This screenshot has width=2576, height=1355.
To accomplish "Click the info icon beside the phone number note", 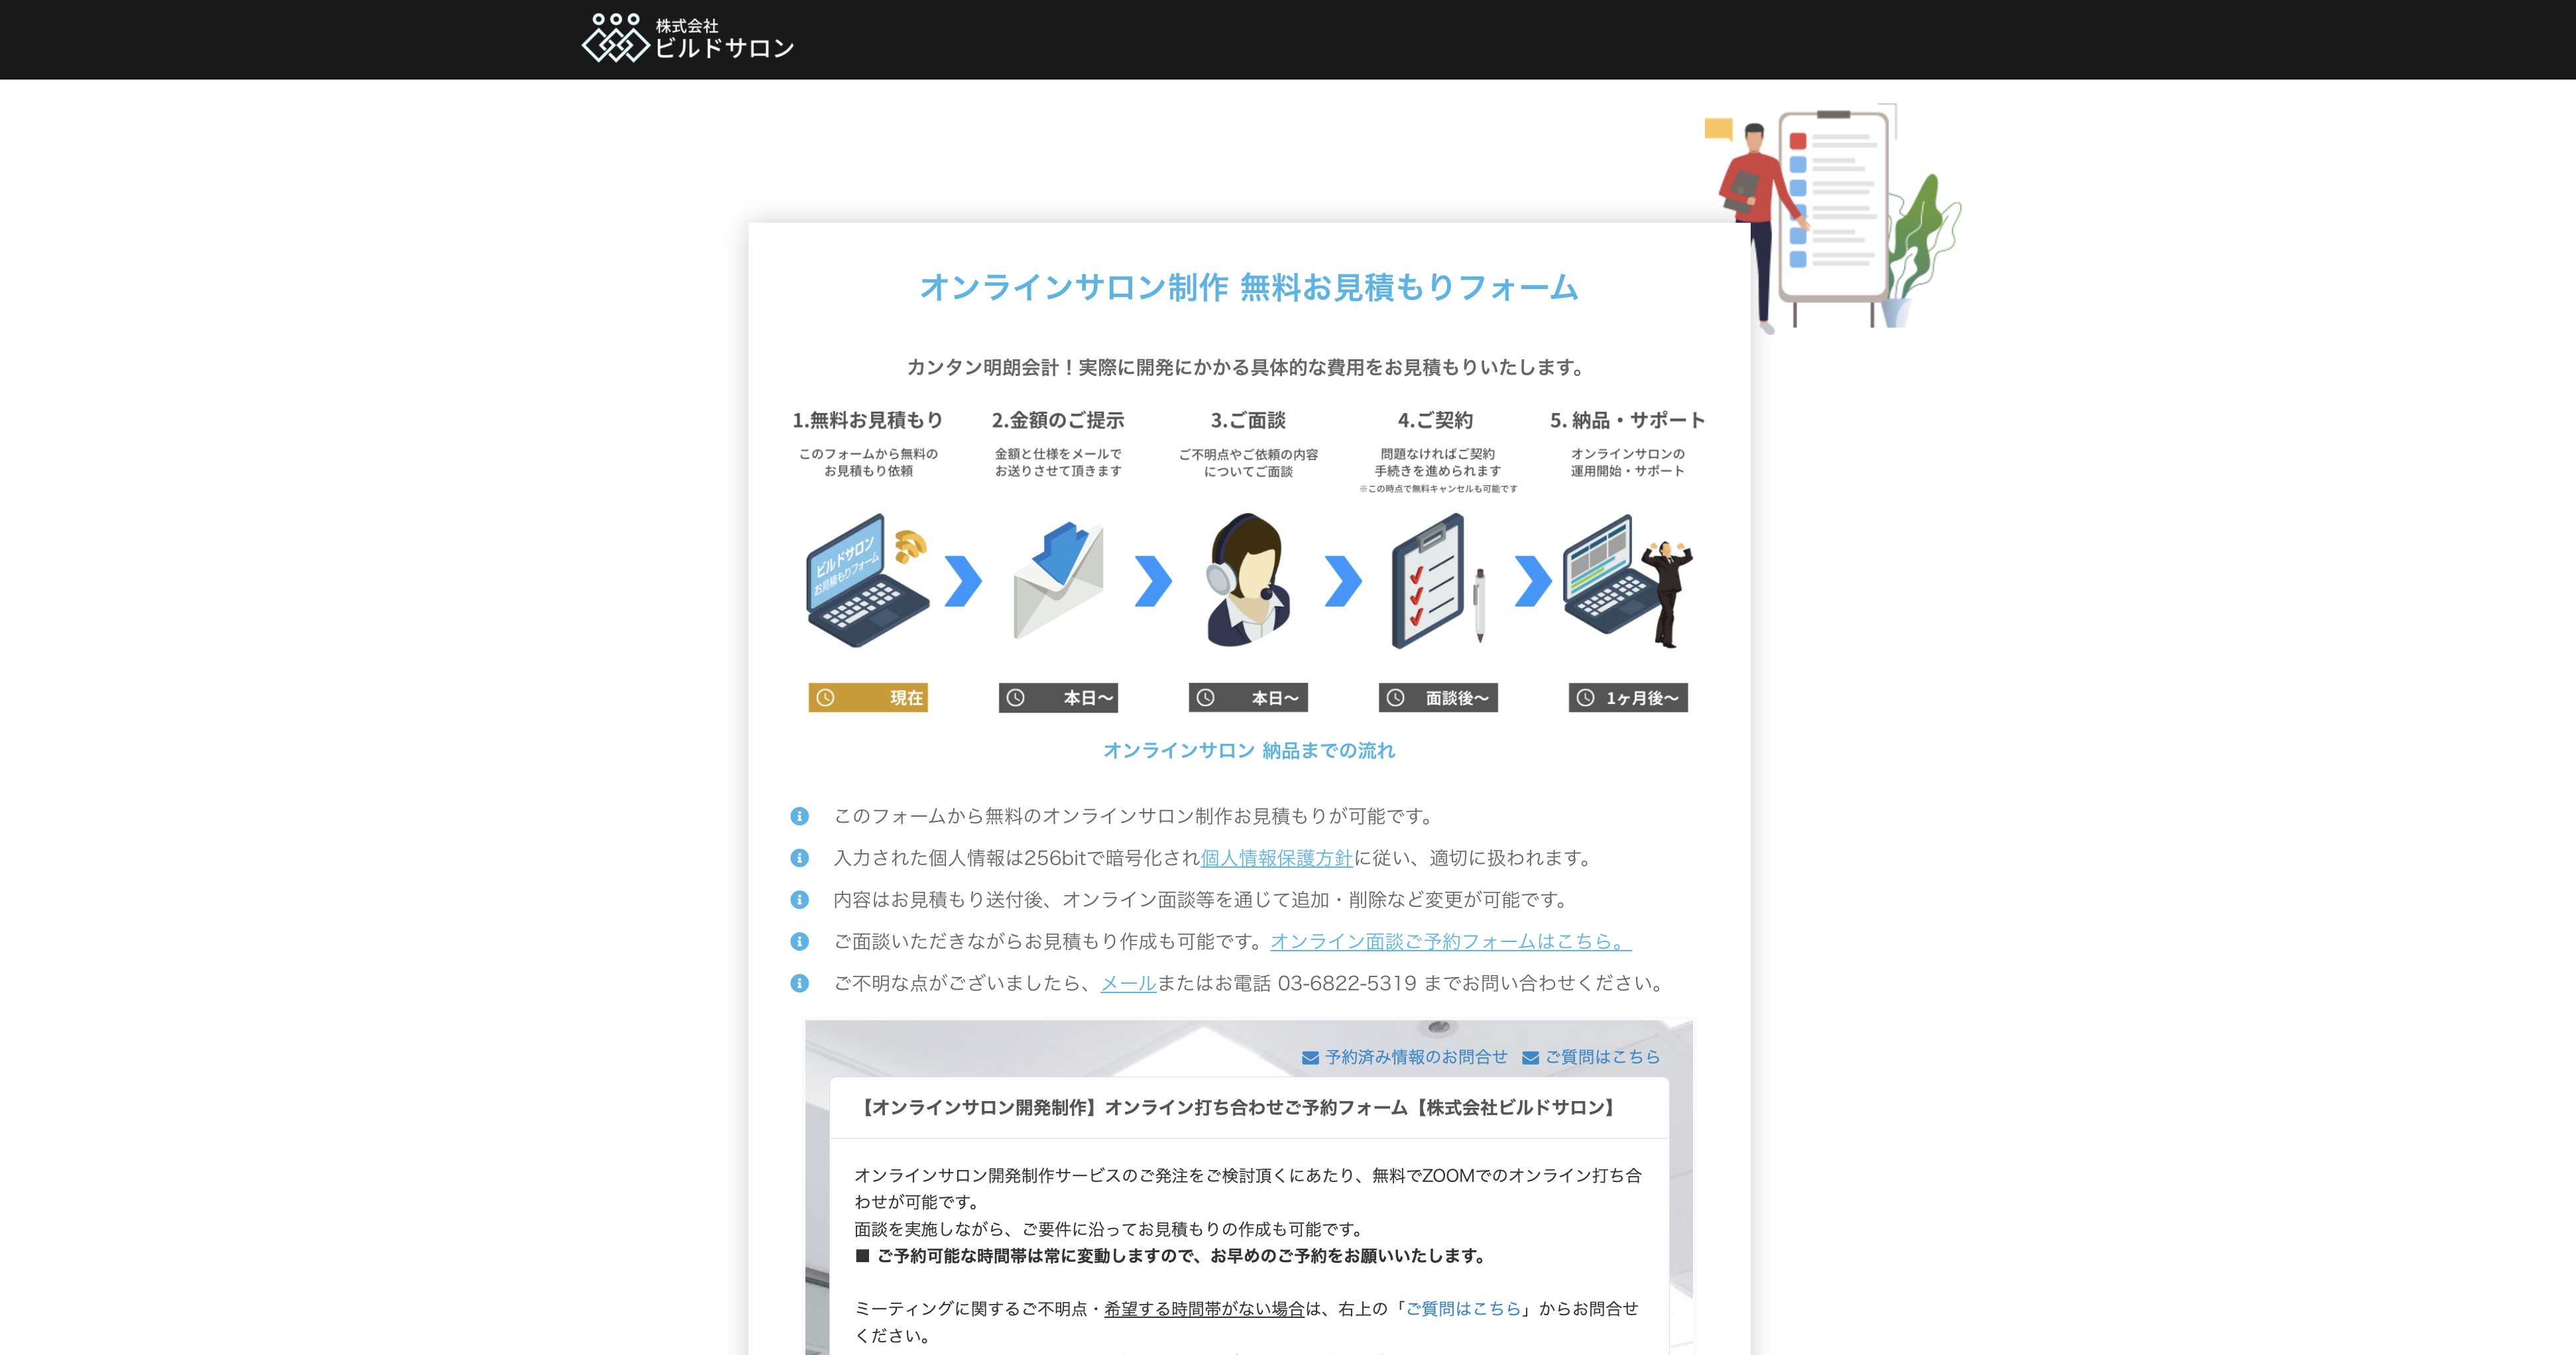I will click(x=799, y=984).
